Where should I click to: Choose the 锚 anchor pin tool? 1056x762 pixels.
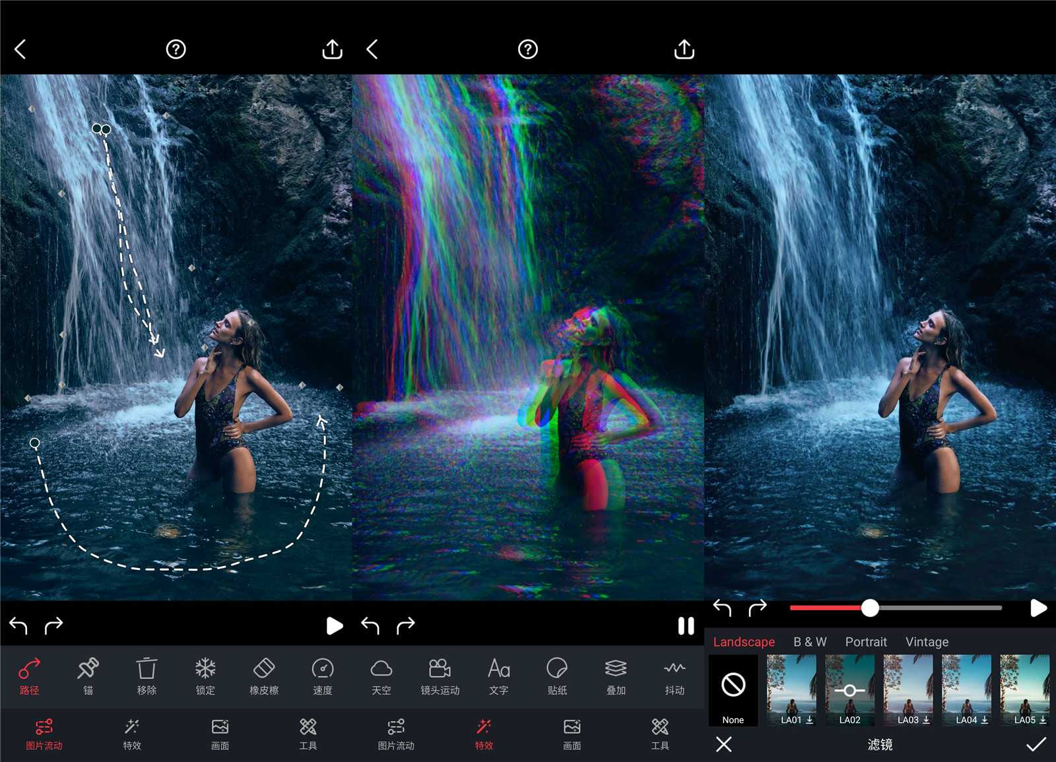tap(88, 676)
